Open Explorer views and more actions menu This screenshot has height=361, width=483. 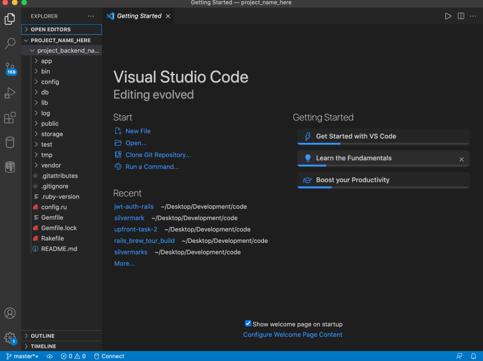91,16
